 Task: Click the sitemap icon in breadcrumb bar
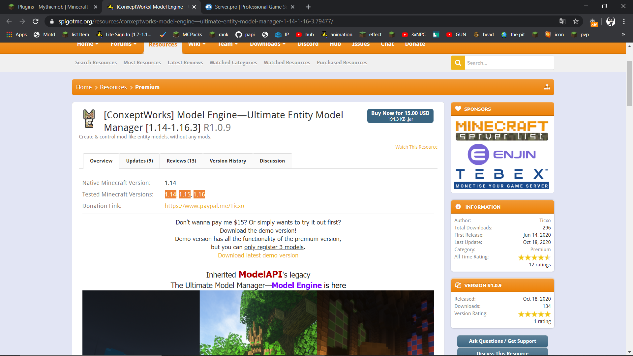(547, 87)
